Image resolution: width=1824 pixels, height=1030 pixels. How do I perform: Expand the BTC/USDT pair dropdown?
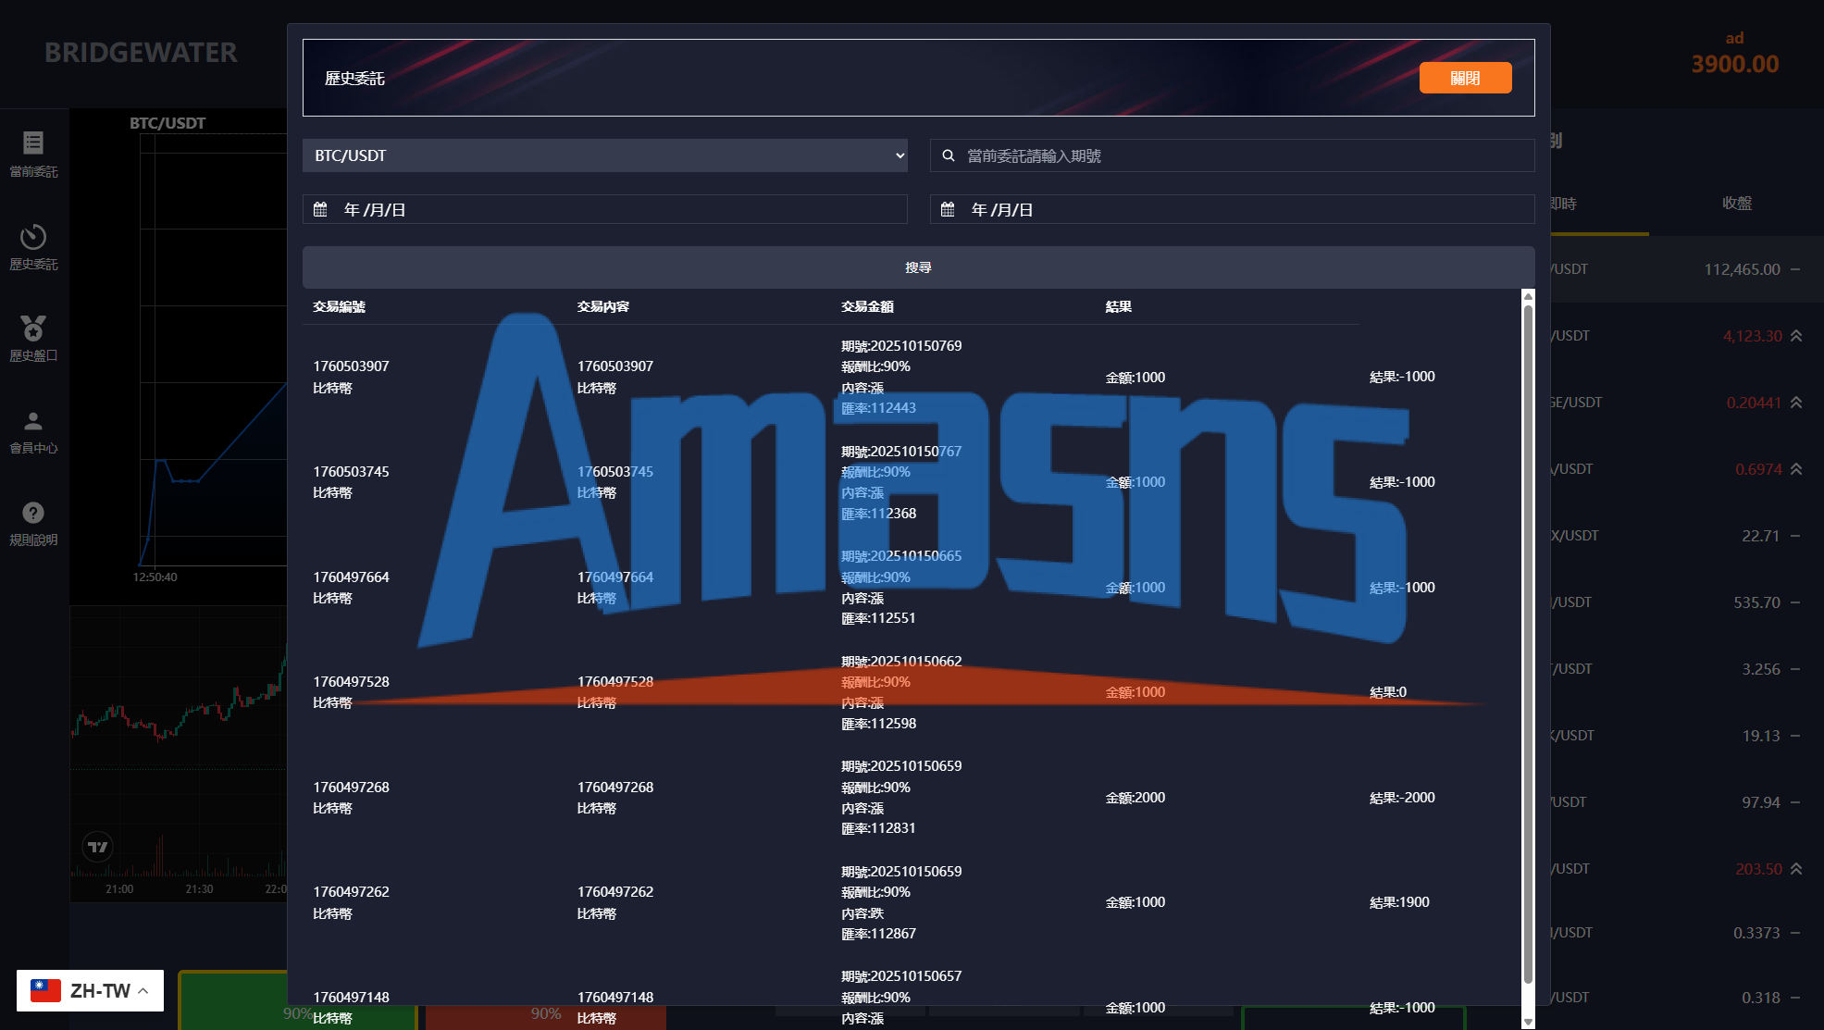click(x=604, y=155)
